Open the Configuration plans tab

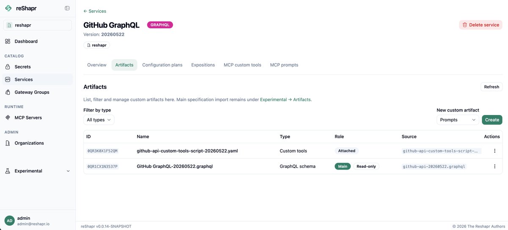pos(162,65)
